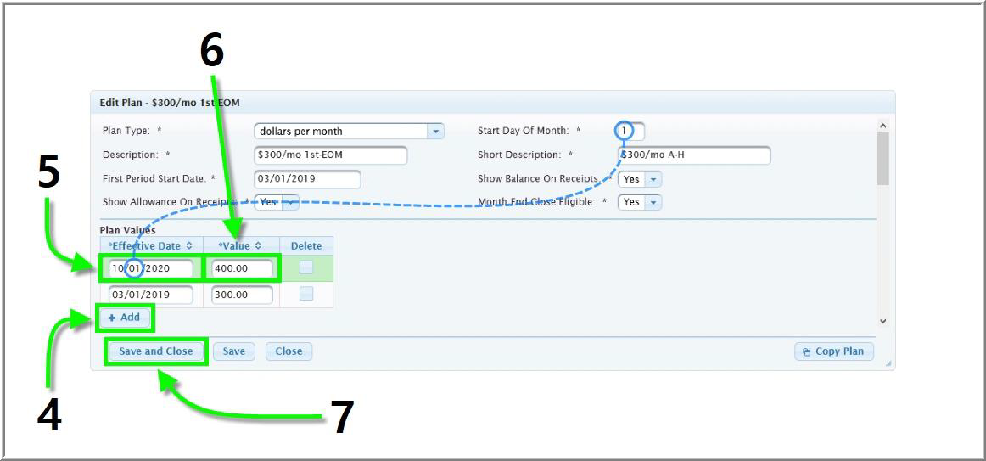
Task: Edit the 300.00 value field
Action: coord(242,295)
